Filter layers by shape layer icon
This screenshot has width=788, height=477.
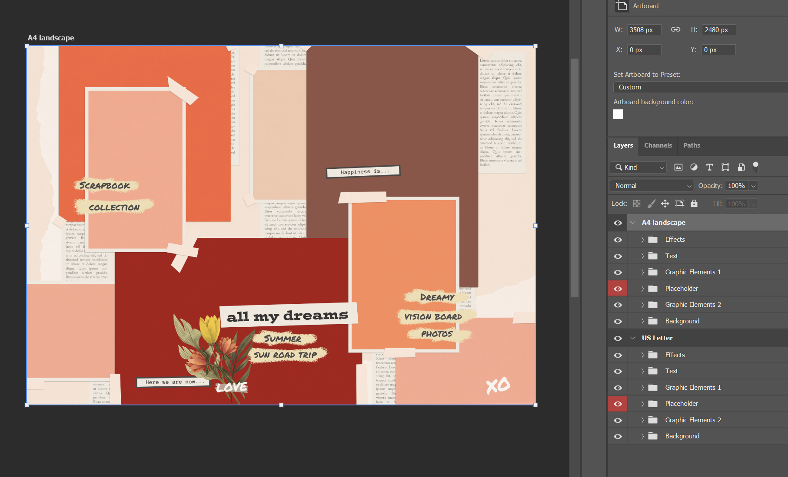(x=725, y=167)
